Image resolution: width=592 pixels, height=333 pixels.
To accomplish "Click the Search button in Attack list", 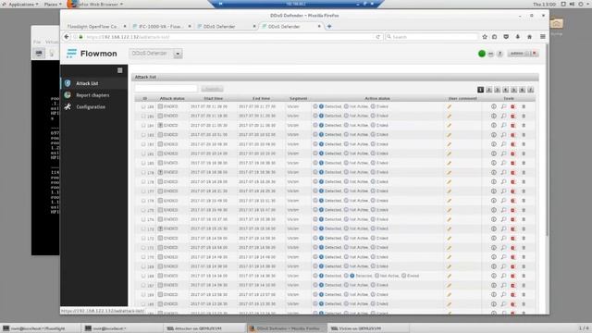I will pyautogui.click(x=212, y=89).
